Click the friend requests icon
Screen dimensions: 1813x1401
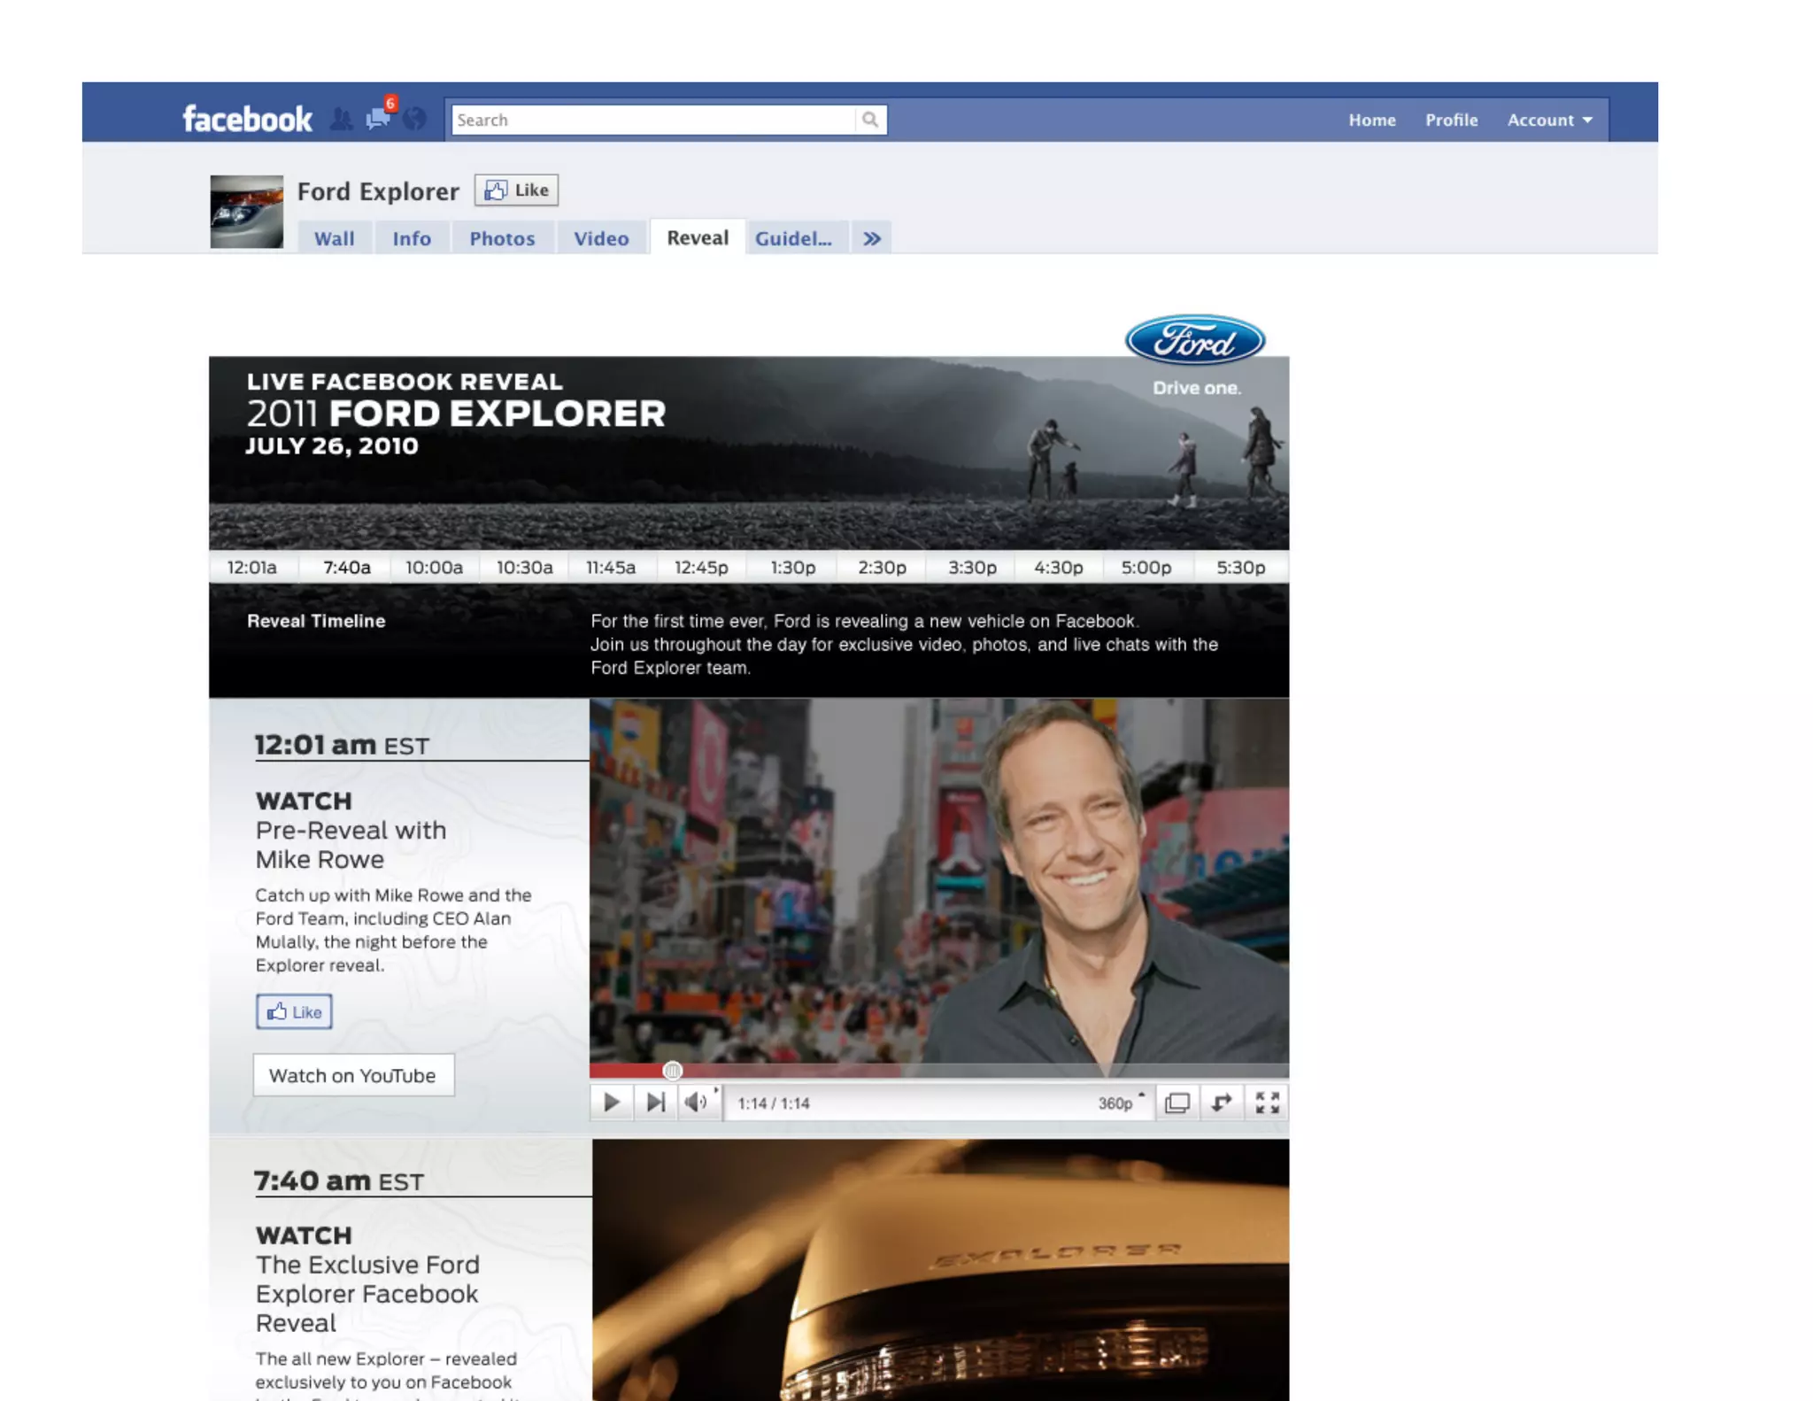(341, 120)
